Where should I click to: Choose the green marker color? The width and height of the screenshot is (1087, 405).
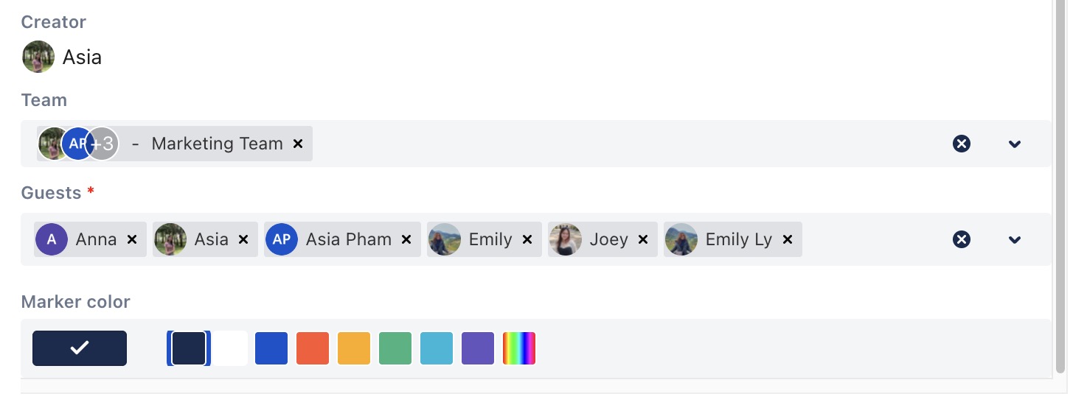pyautogui.click(x=395, y=348)
